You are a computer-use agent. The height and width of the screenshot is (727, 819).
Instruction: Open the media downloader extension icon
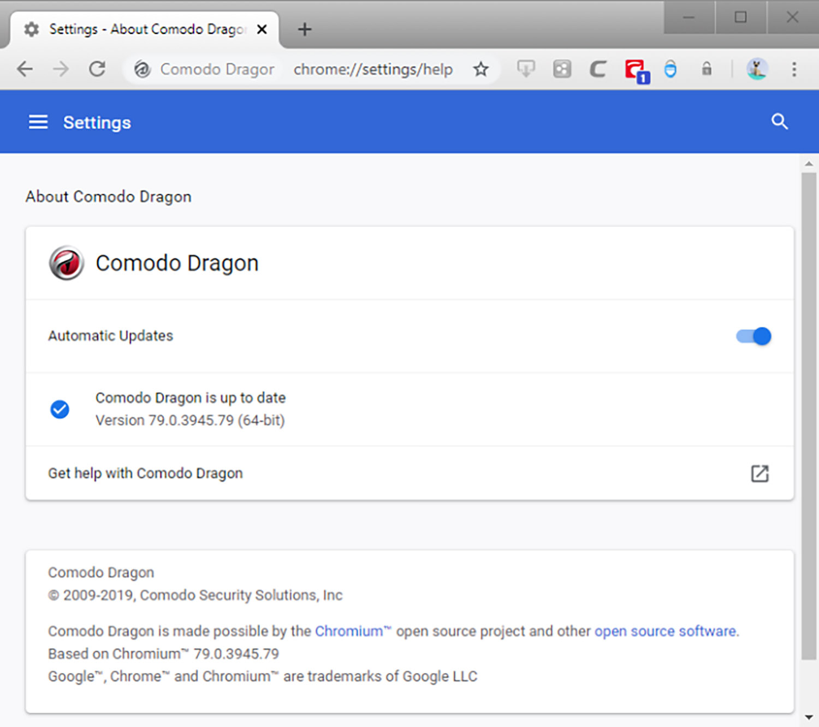526,69
